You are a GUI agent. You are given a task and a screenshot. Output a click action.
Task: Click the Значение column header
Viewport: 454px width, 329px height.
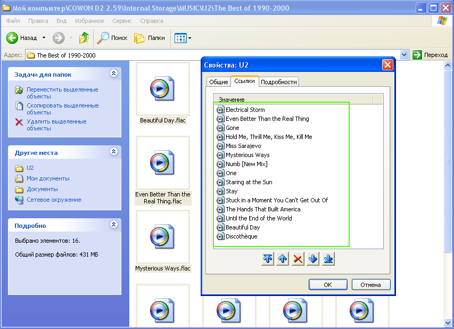click(293, 100)
